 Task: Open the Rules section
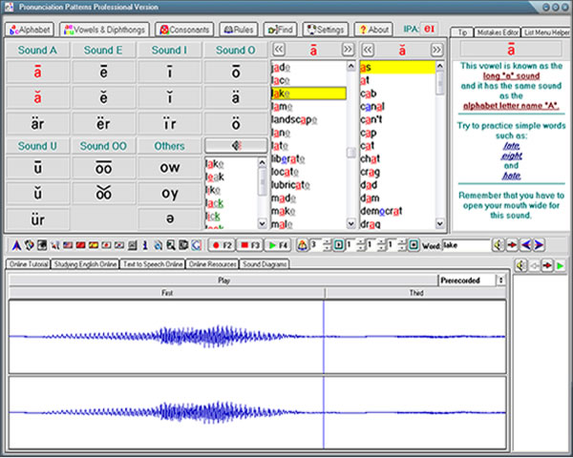[x=238, y=30]
